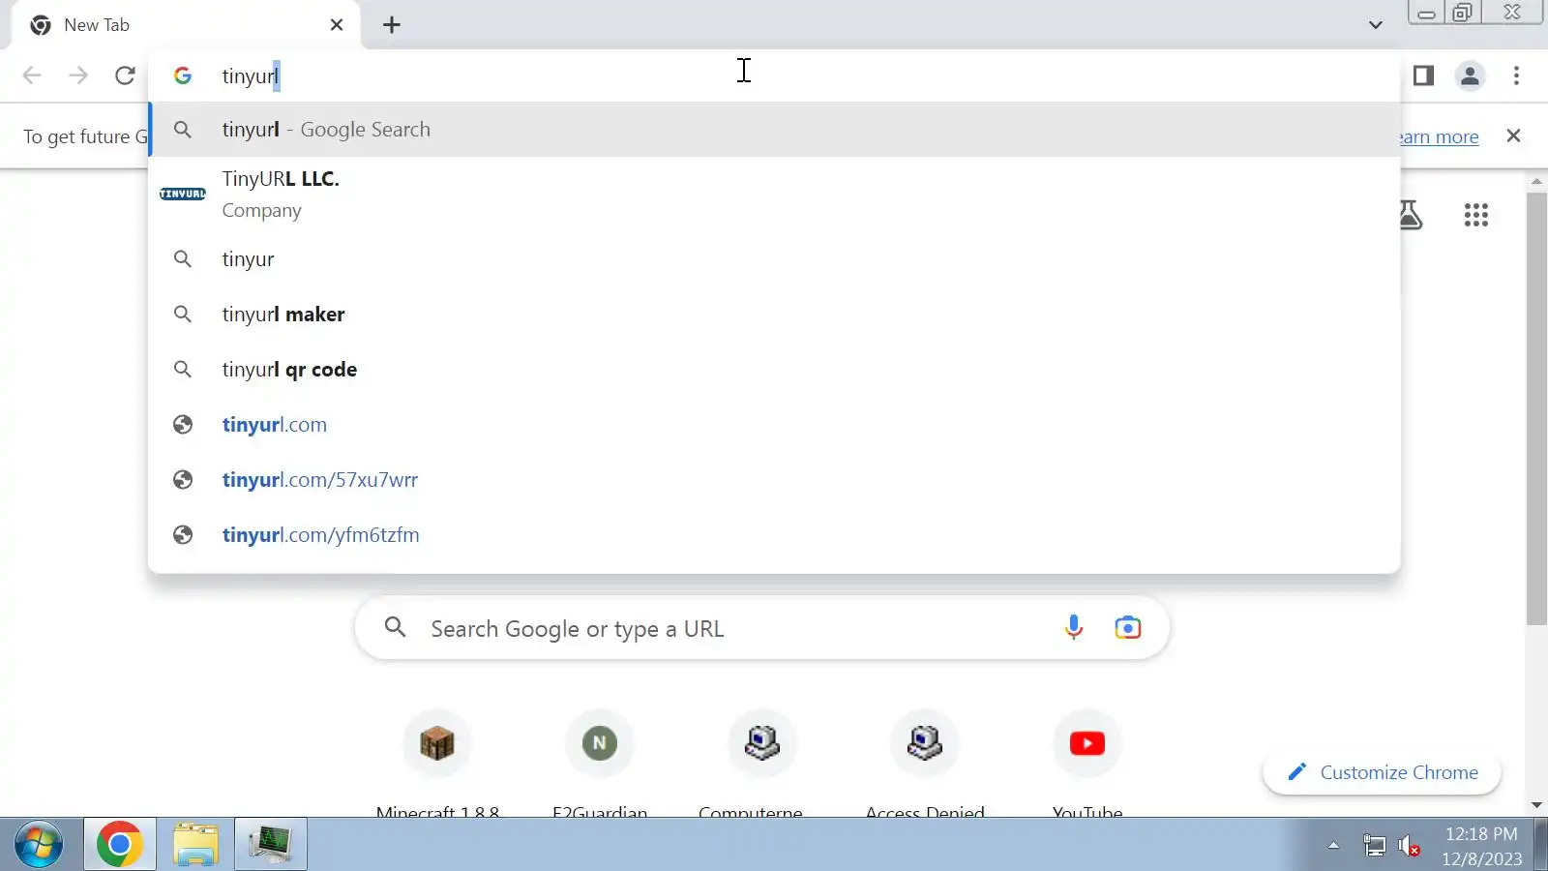This screenshot has height=871, width=1548.
Task: Click the browser reload button
Action: [x=125, y=75]
